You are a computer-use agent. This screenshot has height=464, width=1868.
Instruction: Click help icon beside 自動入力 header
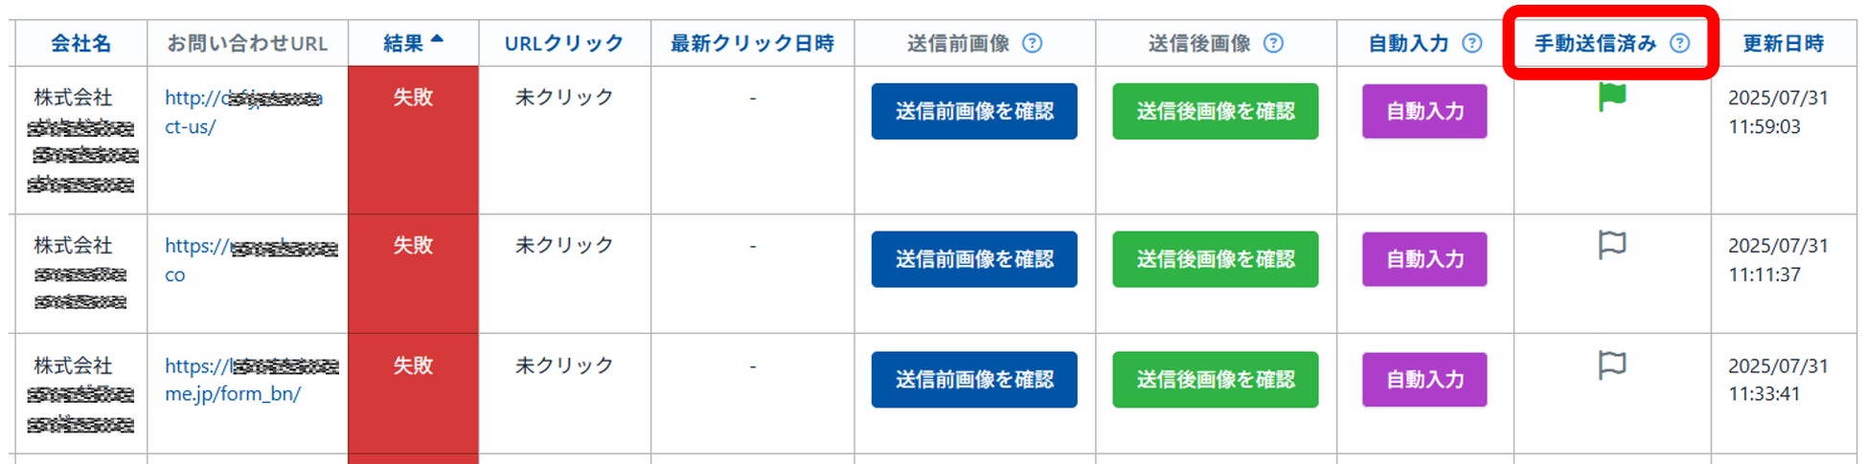pos(1472,43)
